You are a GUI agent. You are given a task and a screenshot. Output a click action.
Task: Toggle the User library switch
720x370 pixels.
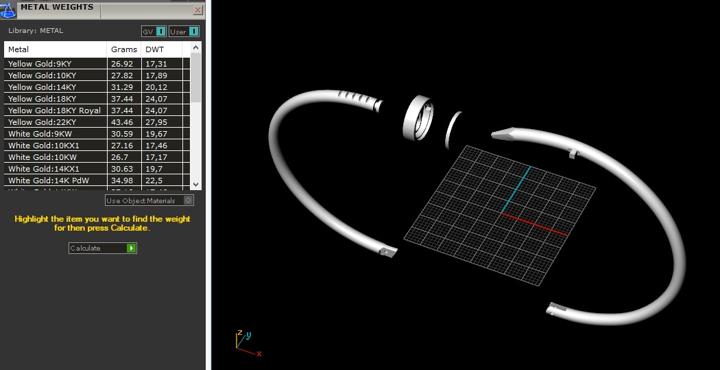(x=184, y=32)
